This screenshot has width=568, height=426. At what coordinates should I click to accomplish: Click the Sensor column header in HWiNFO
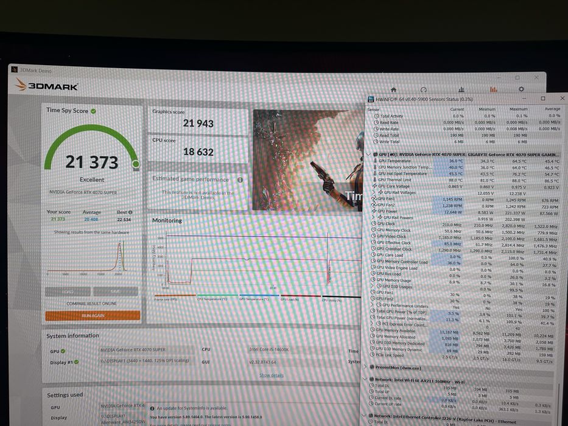[x=373, y=110]
